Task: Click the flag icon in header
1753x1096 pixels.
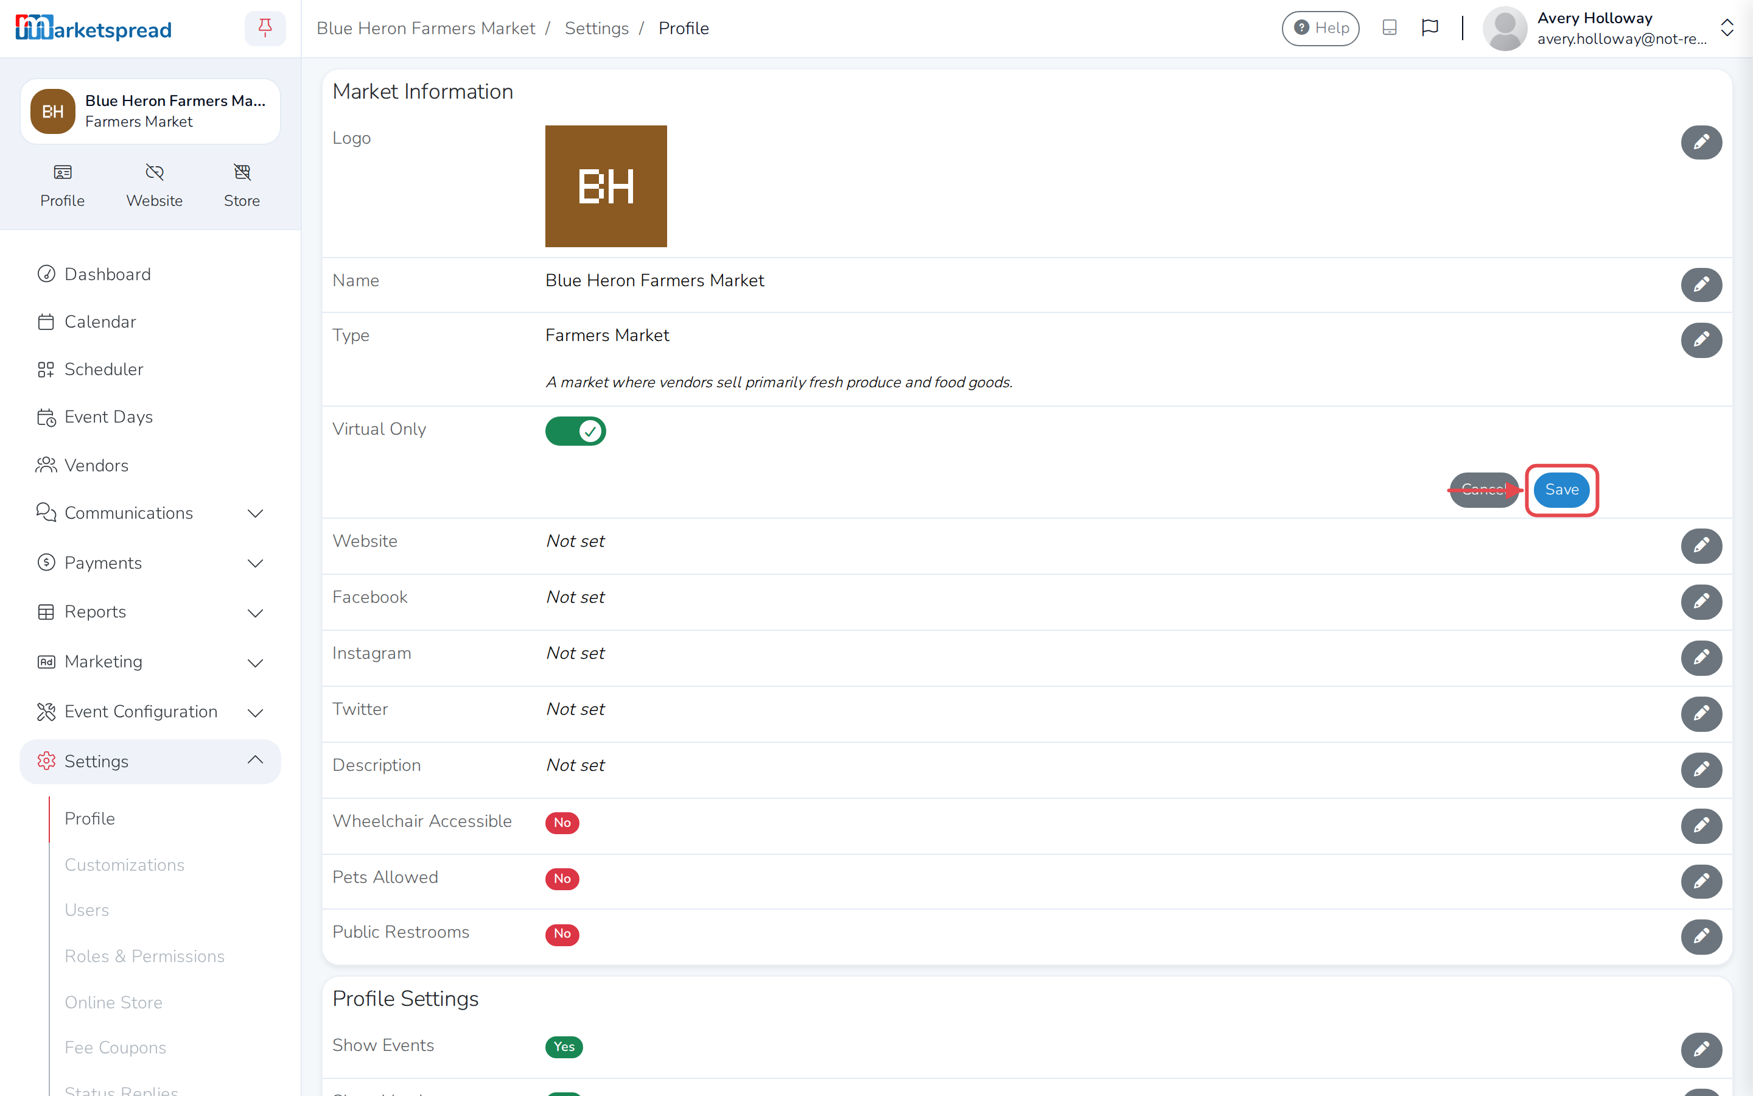Action: pos(1429,28)
